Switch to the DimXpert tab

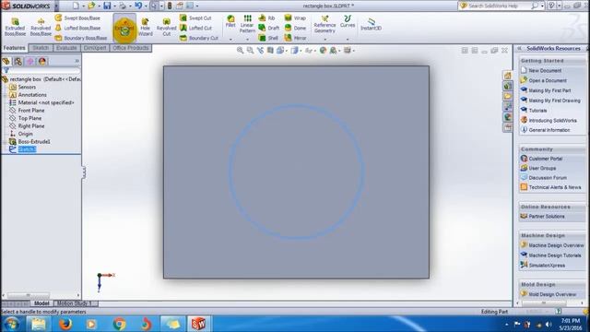coord(94,48)
